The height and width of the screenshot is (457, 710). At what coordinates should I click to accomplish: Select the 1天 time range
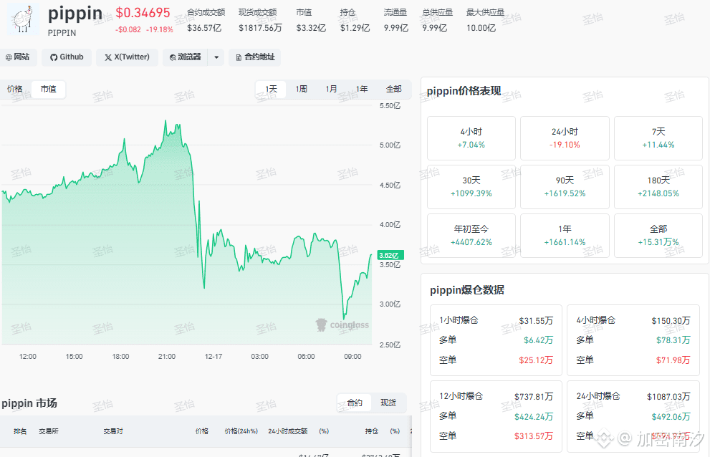tap(271, 90)
